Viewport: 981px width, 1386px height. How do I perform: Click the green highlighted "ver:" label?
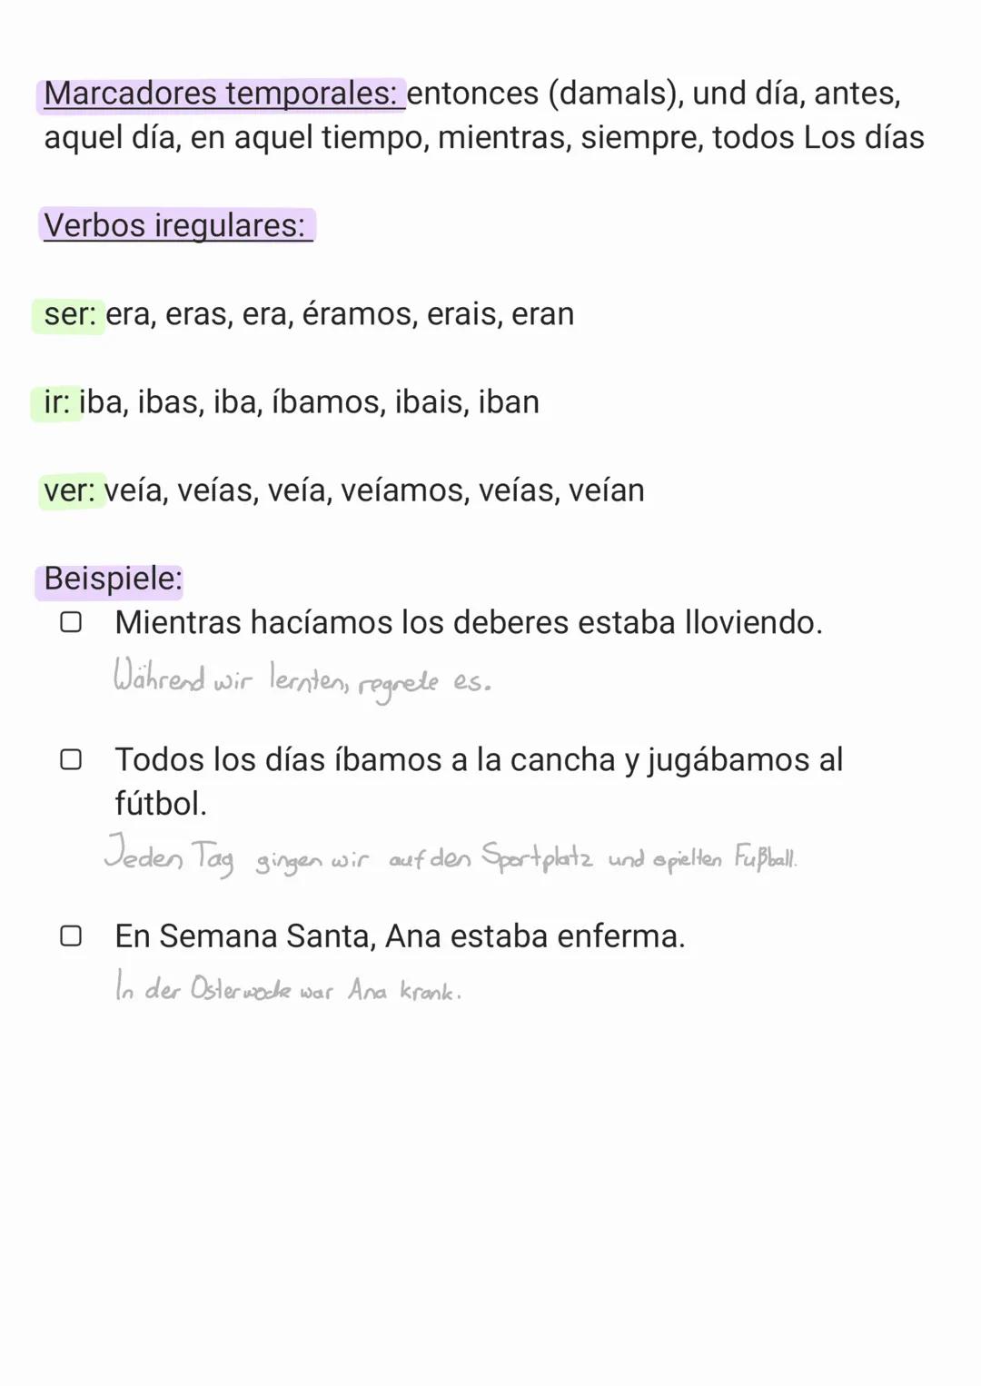click(69, 490)
